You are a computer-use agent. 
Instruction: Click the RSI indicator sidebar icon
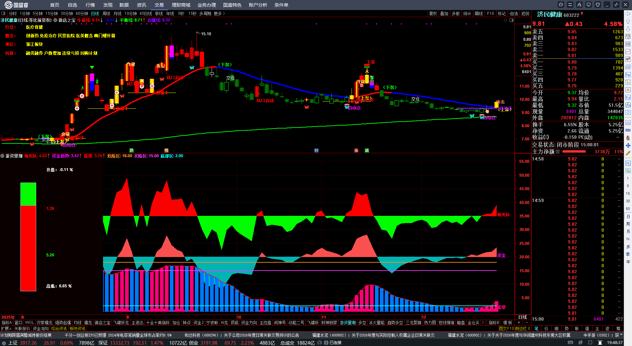[x=628, y=130]
